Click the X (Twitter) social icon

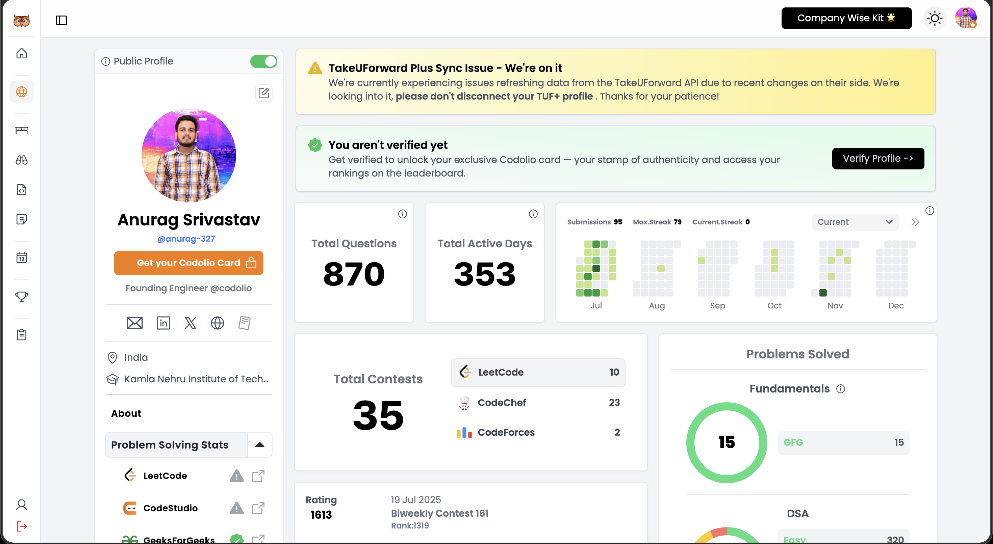pyautogui.click(x=190, y=323)
